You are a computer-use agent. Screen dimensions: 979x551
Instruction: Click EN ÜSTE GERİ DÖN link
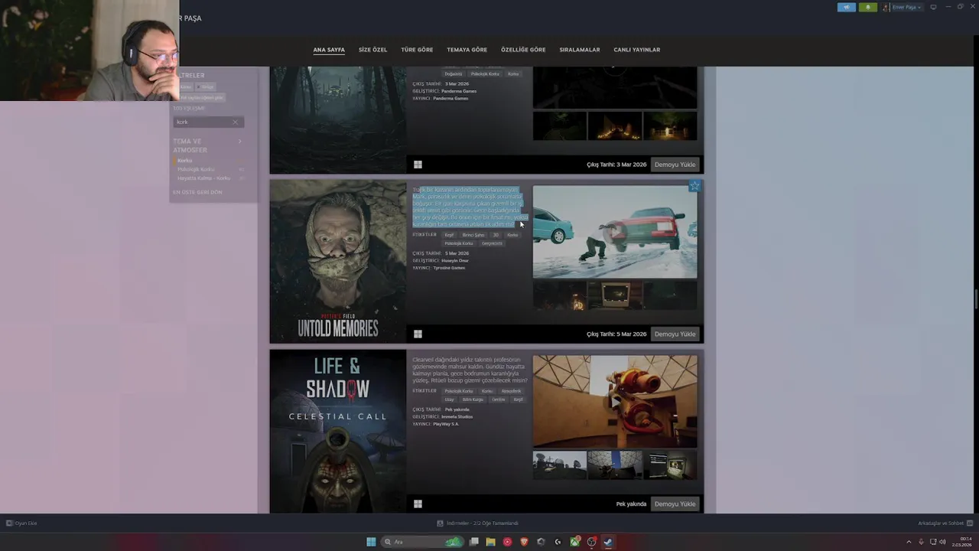click(197, 192)
